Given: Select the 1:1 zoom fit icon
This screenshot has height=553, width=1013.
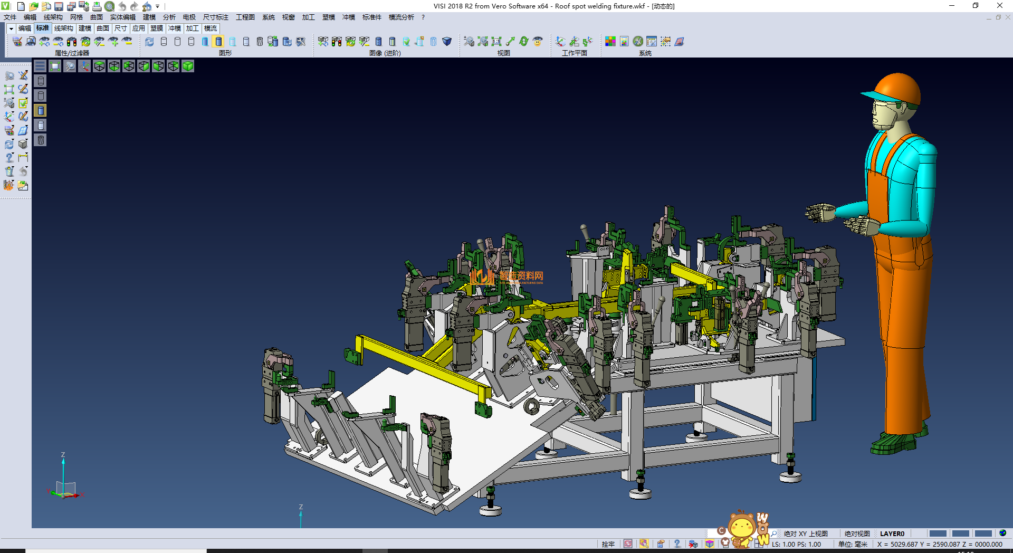Looking at the screenshot, I should coord(496,41).
